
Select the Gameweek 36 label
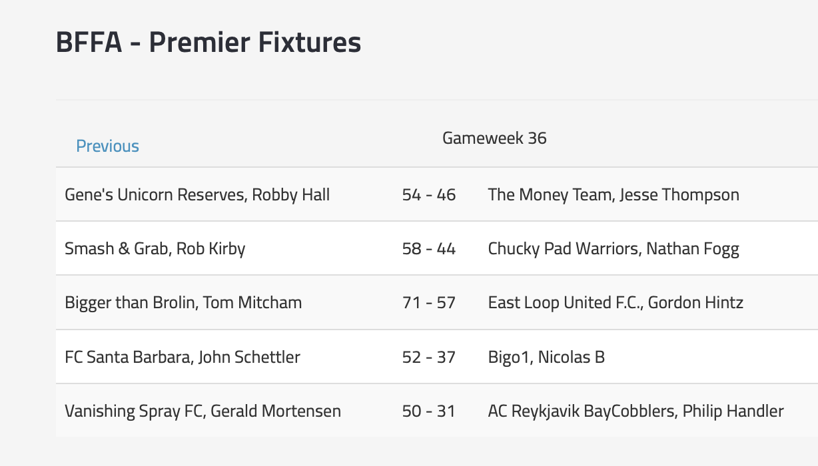coord(494,138)
